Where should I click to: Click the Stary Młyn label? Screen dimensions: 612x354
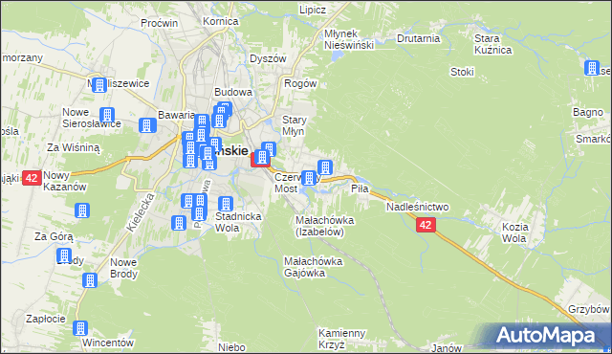pos(295,125)
